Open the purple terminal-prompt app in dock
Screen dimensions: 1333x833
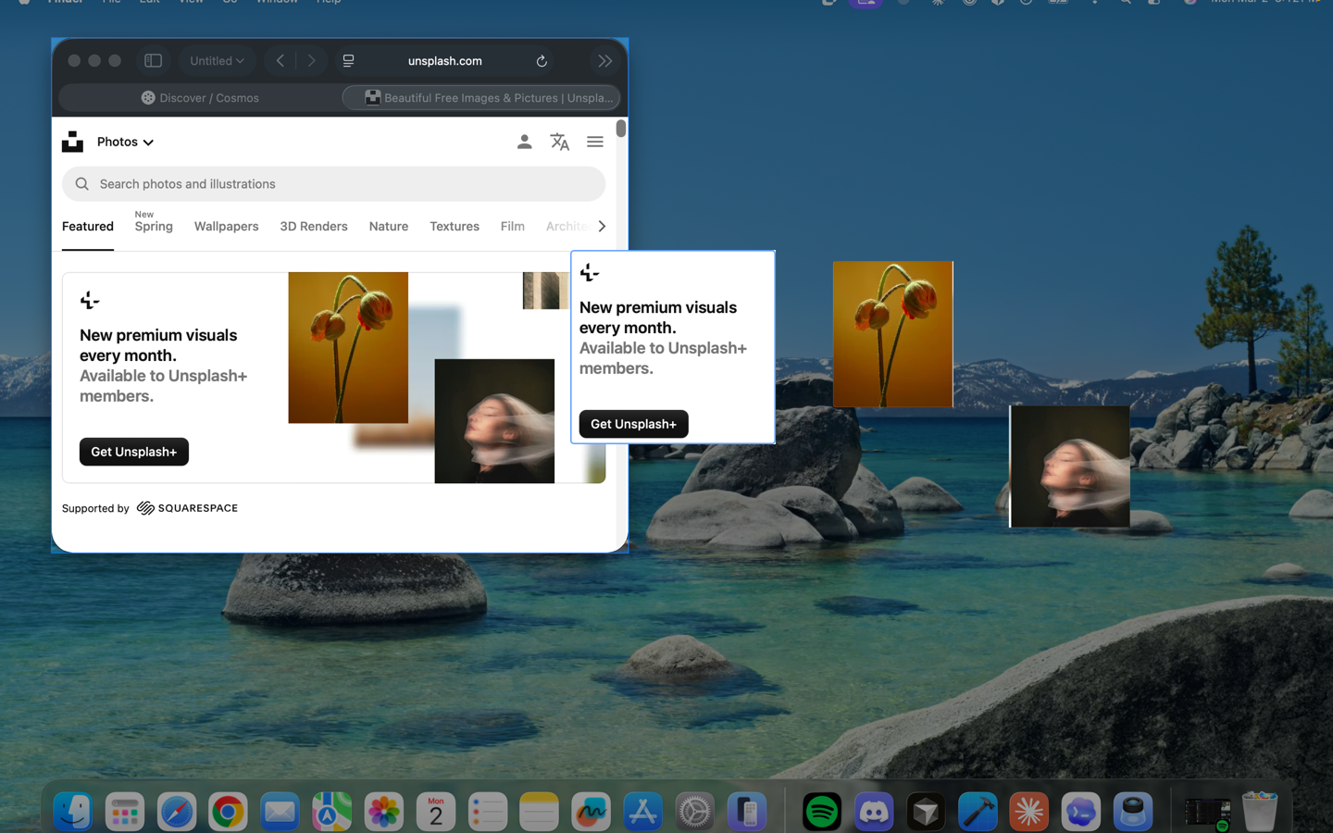(1081, 812)
